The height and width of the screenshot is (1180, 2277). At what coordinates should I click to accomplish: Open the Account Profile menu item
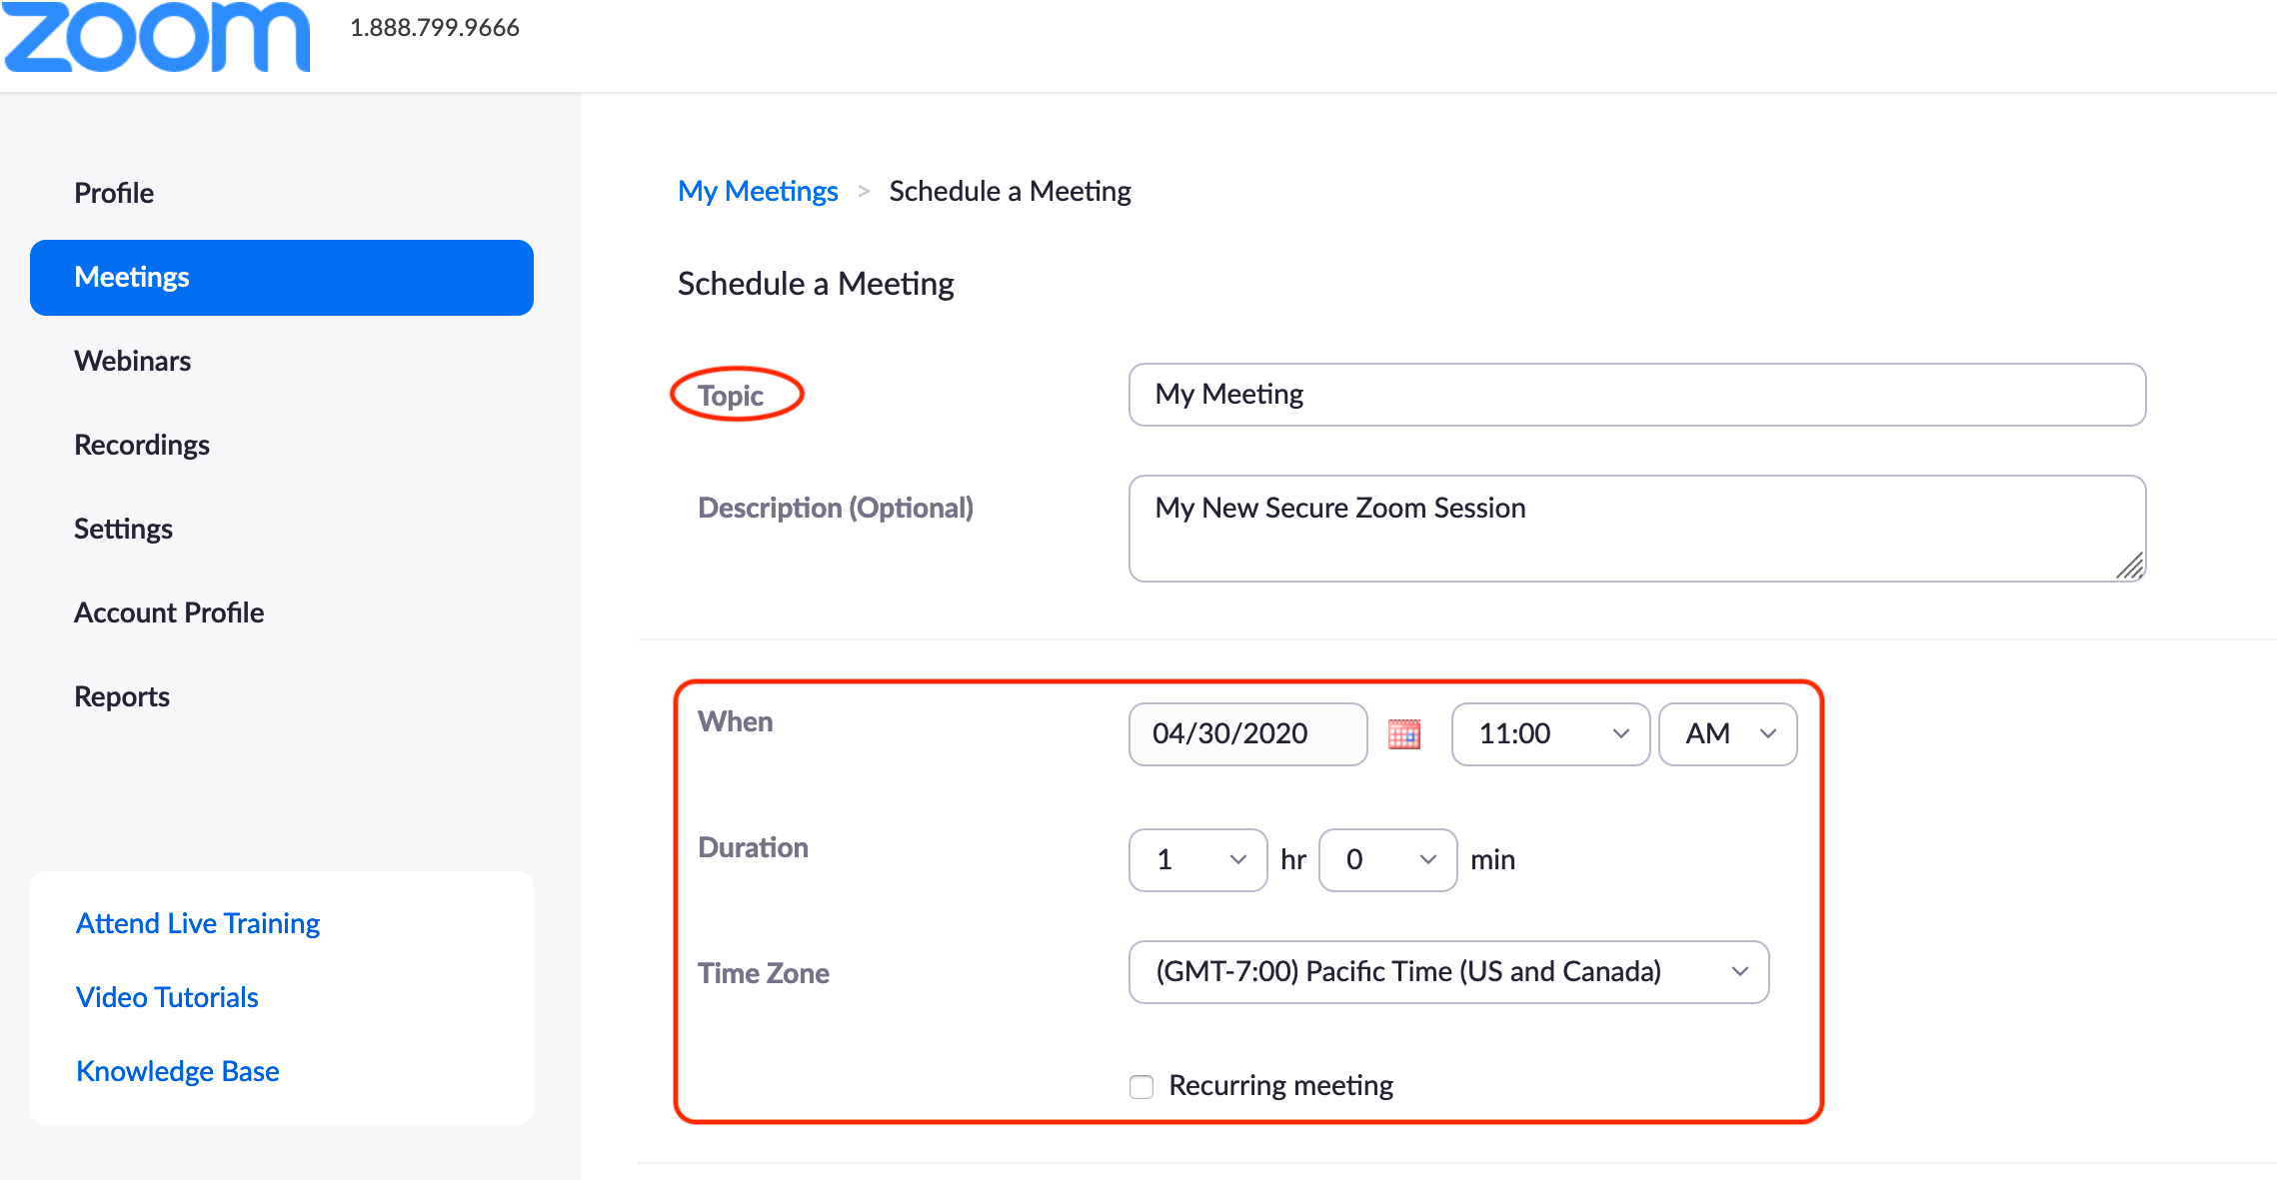(x=170, y=612)
